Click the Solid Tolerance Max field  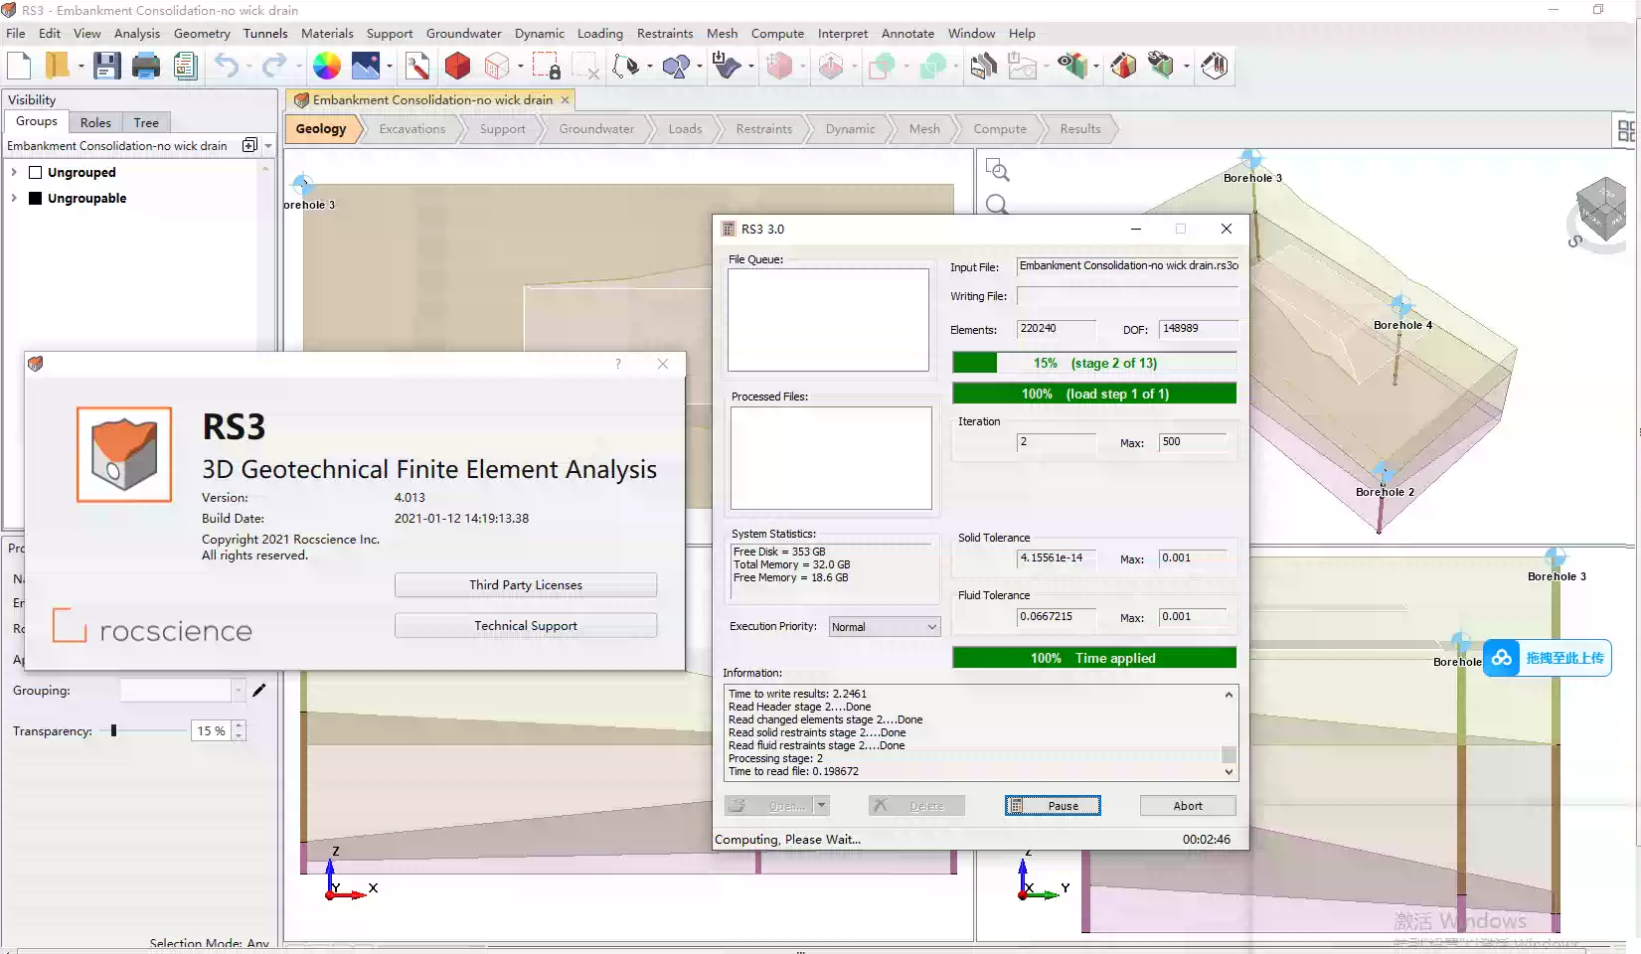[1193, 558]
